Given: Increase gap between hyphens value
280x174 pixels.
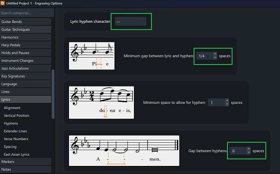Looking at the screenshot, I should (248, 149).
